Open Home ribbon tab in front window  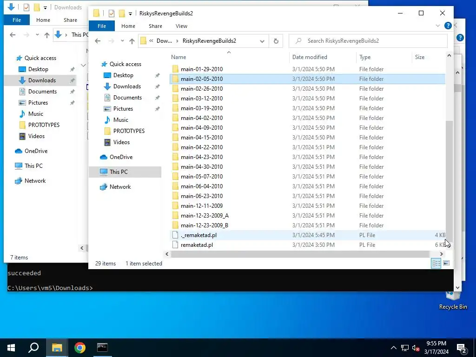[x=128, y=26]
